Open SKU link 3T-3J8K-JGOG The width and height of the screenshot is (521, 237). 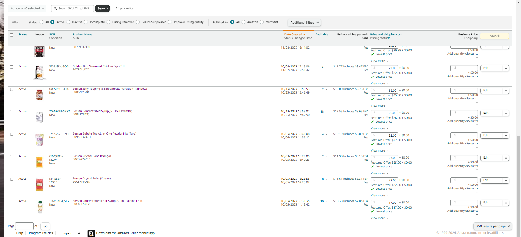(x=59, y=67)
